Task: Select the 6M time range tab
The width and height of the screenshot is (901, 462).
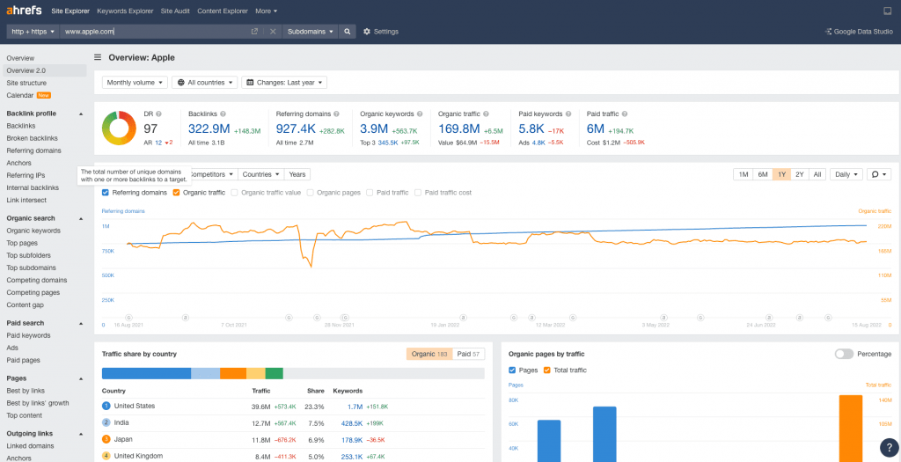Action: coord(763,174)
